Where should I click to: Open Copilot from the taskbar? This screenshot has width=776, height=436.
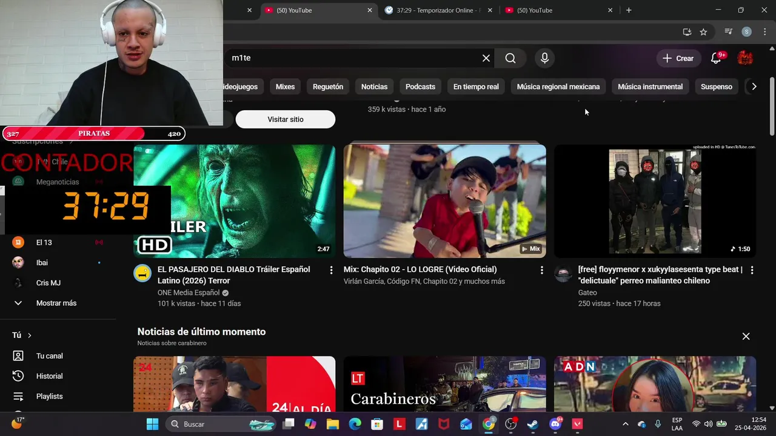click(x=310, y=424)
